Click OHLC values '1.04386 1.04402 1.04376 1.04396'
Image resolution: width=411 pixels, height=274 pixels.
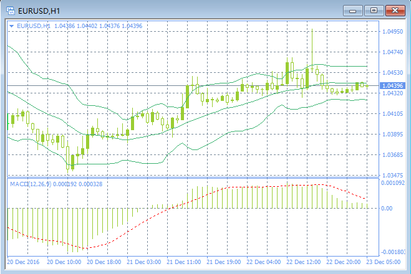click(99, 26)
